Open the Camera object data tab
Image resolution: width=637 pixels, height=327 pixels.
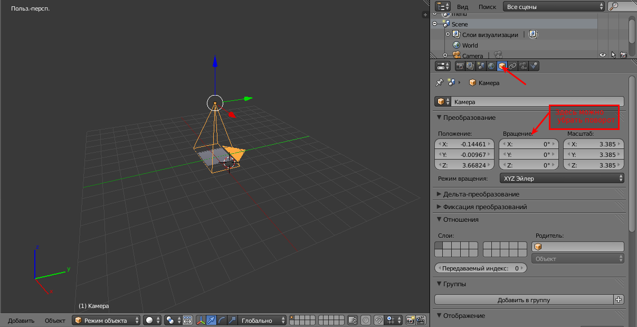coord(523,66)
